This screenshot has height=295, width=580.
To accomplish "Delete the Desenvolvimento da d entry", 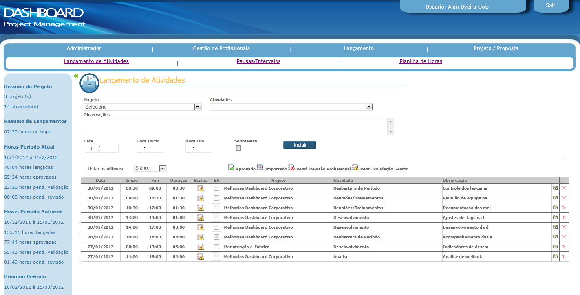I will click(x=564, y=227).
